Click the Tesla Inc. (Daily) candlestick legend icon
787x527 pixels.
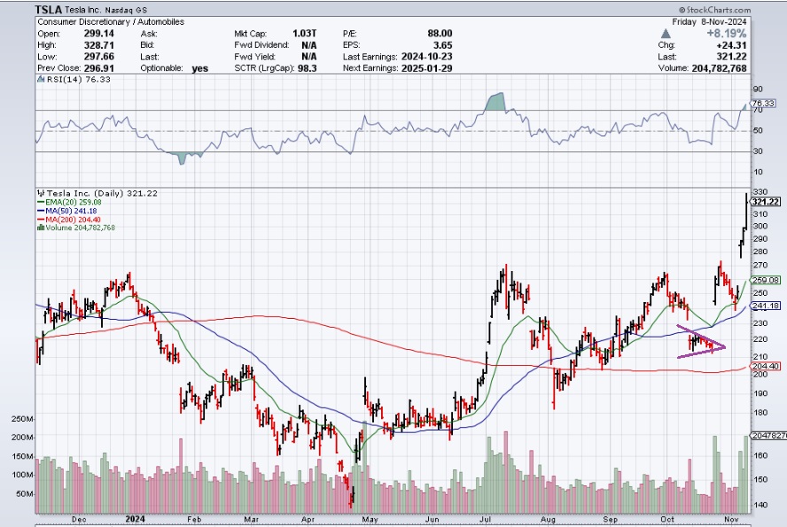[x=40, y=192]
